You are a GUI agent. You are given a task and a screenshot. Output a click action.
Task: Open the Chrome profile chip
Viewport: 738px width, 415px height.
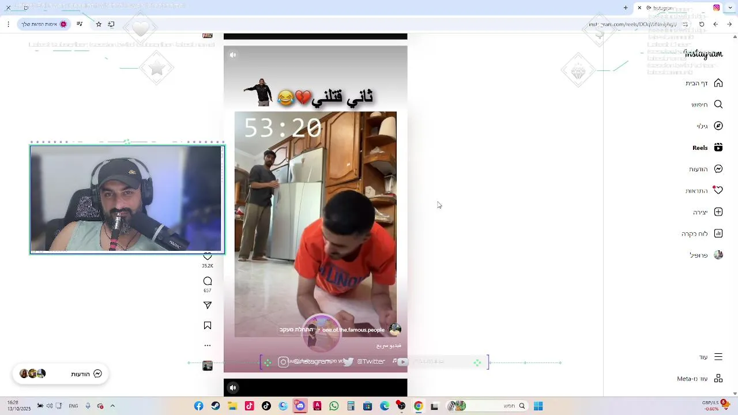[x=44, y=24]
